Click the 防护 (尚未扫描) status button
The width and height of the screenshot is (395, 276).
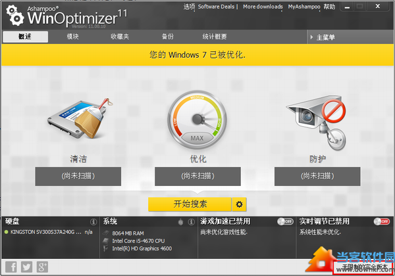coord(317,176)
